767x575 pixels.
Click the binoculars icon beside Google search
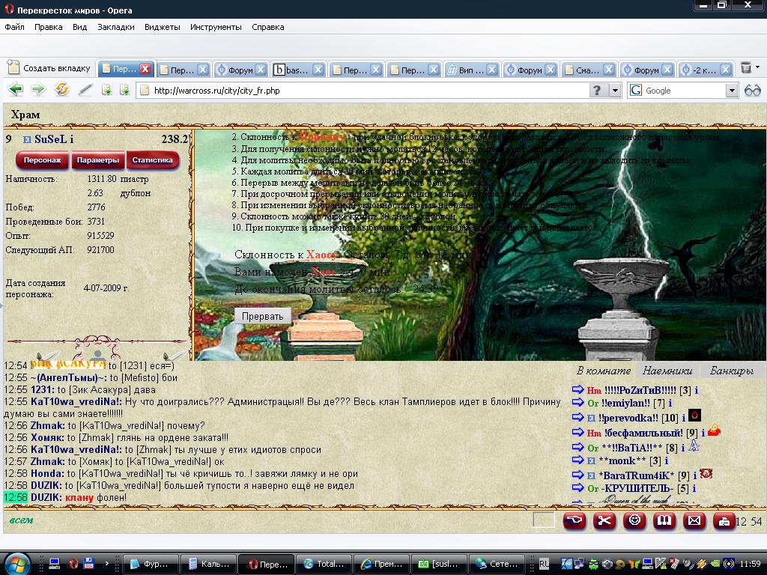(752, 91)
